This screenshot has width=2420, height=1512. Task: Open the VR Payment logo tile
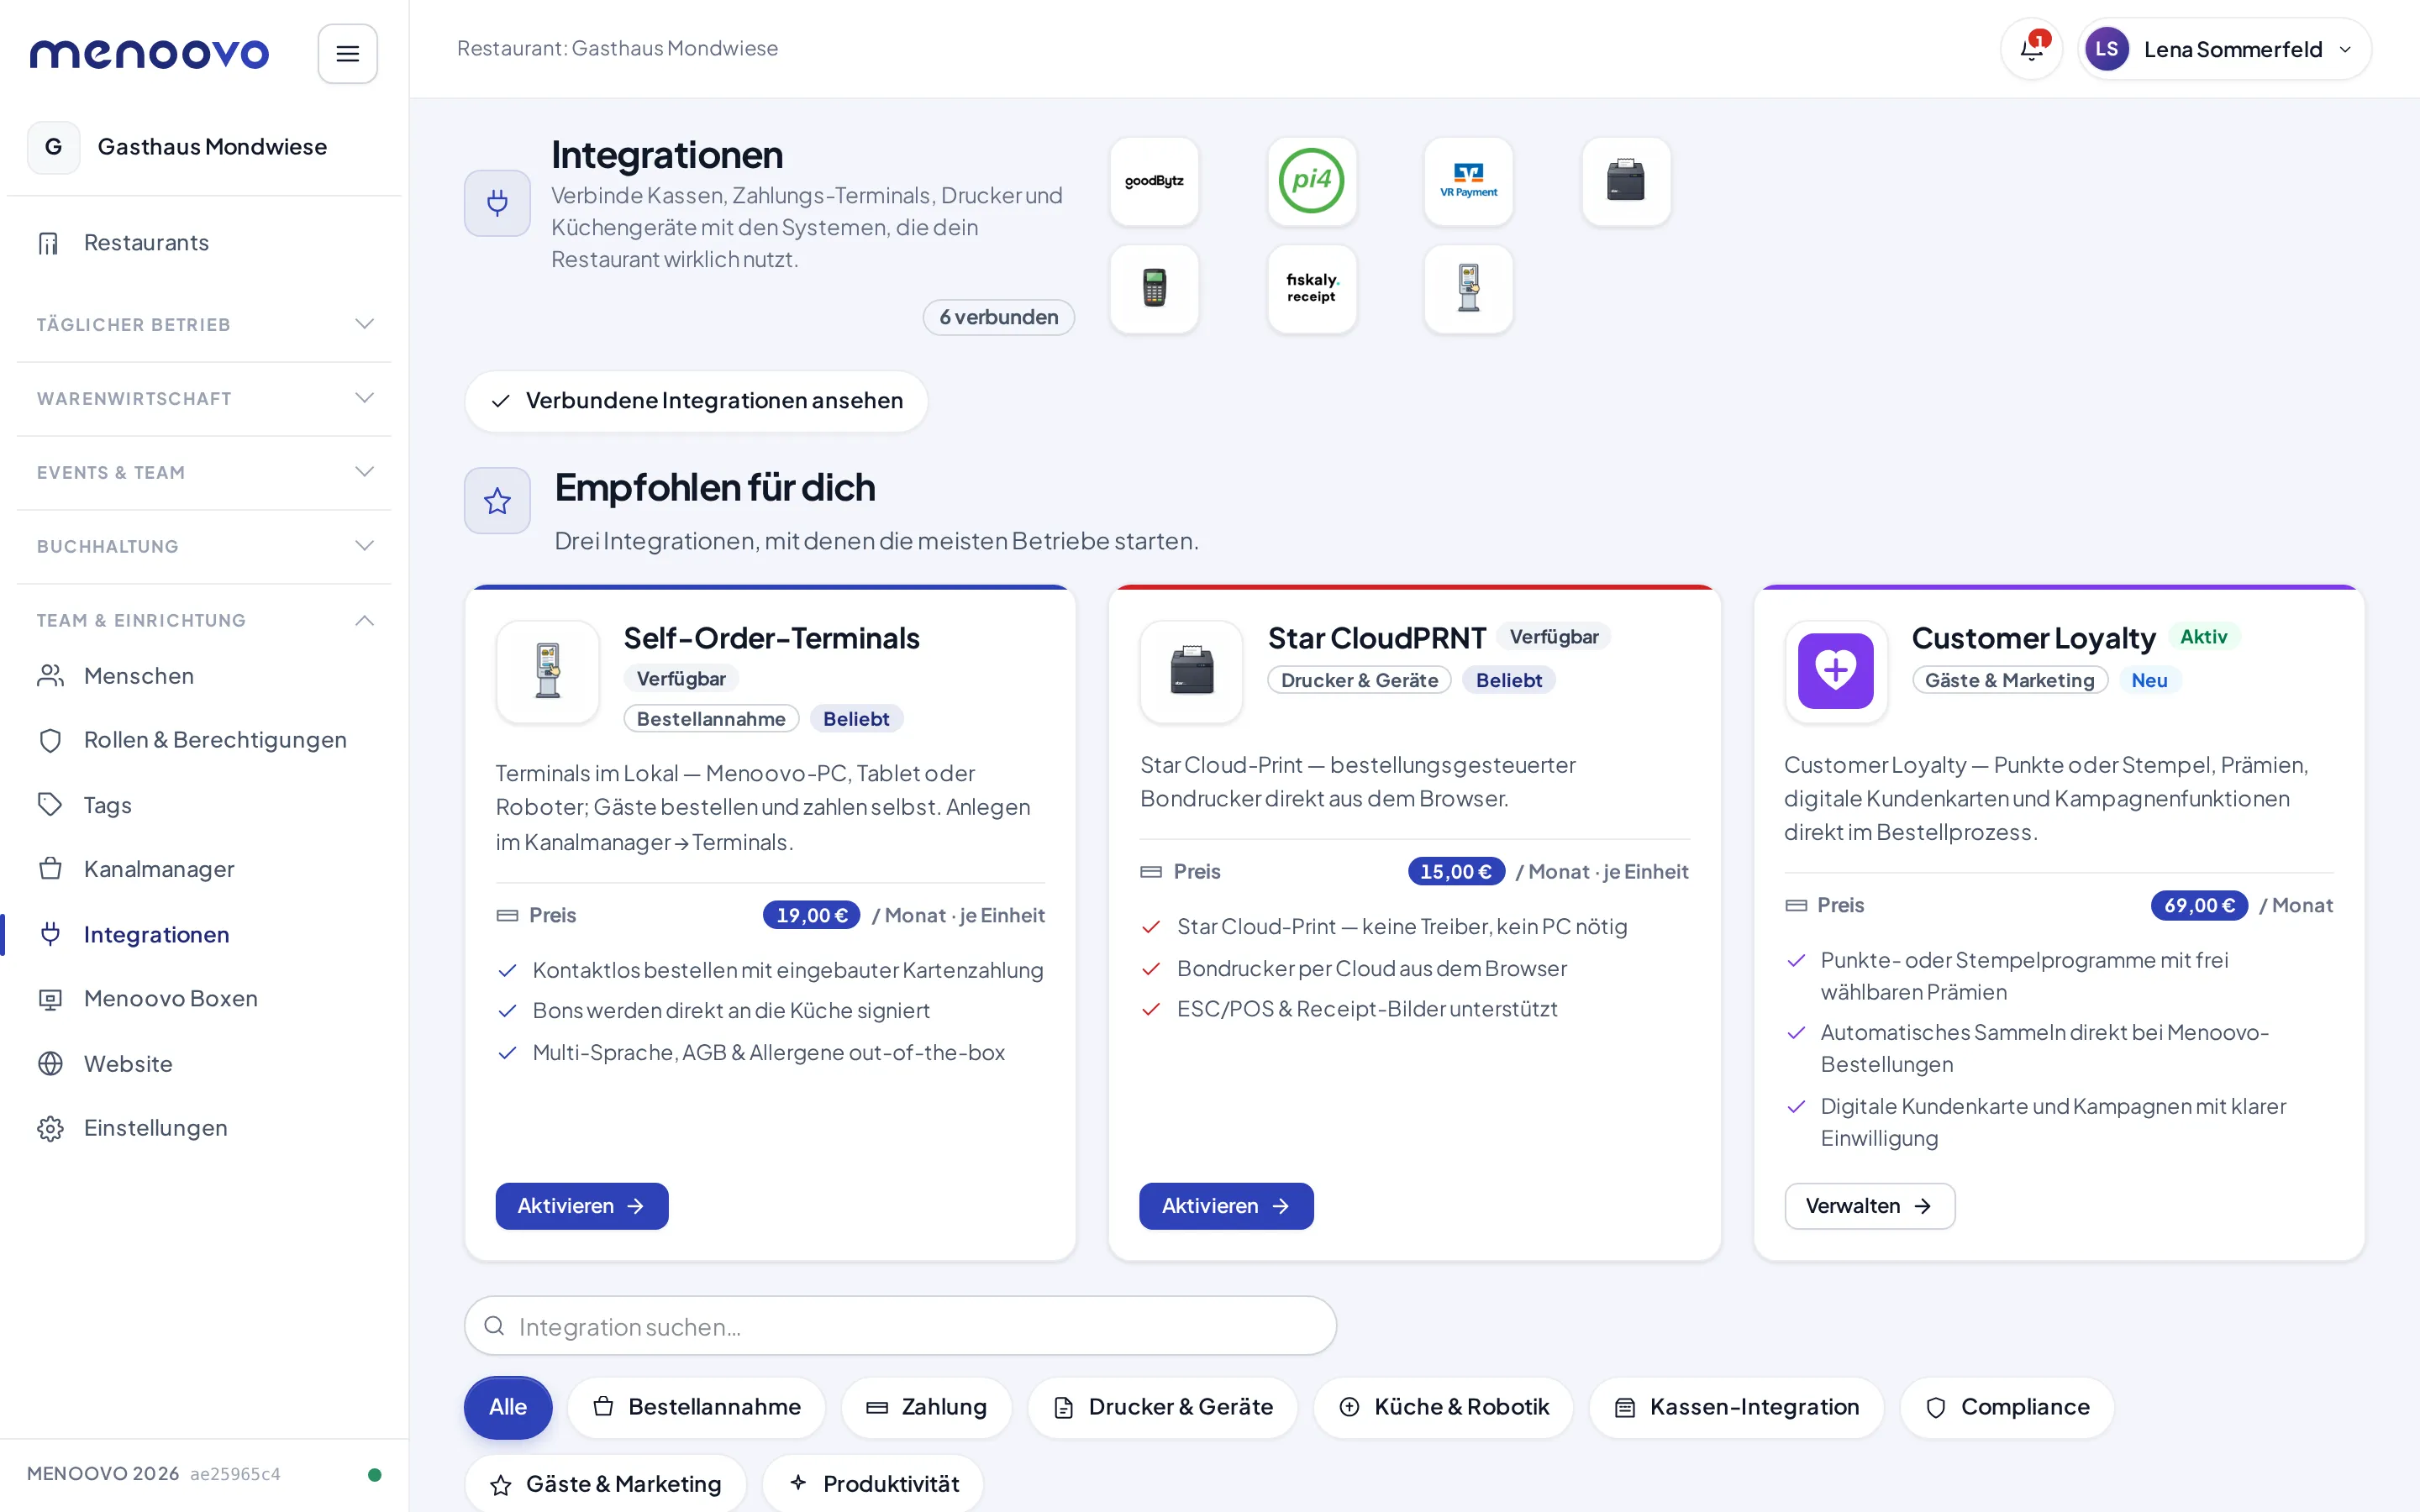1468,181
